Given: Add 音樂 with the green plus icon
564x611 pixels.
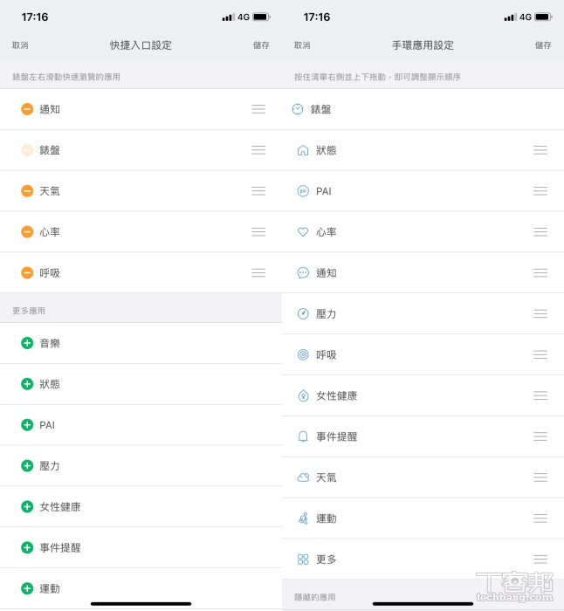Looking at the screenshot, I should coord(27,343).
